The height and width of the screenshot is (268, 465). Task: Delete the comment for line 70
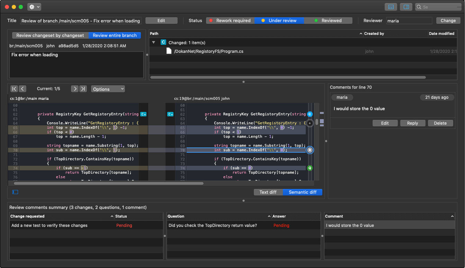click(440, 123)
